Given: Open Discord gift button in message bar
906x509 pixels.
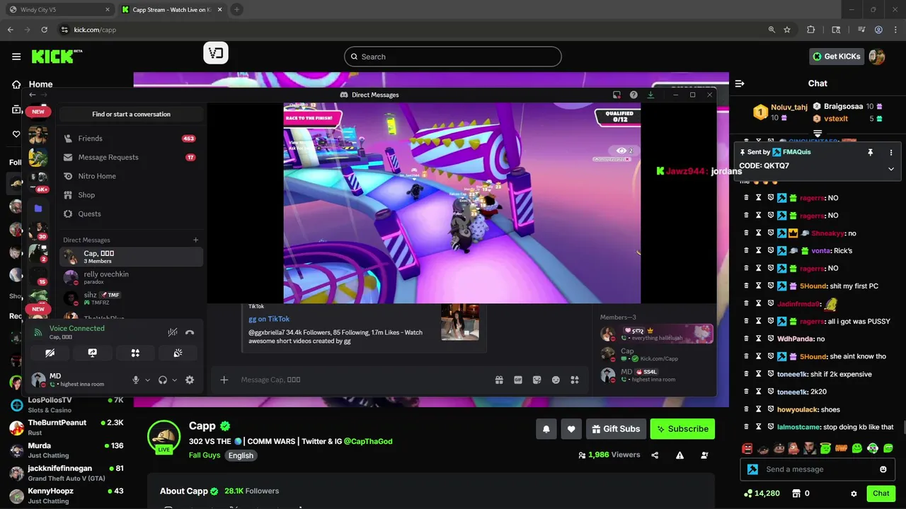Looking at the screenshot, I should point(499,380).
